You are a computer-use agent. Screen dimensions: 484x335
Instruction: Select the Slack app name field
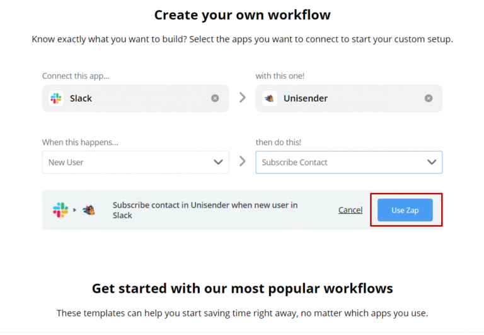tap(135, 98)
